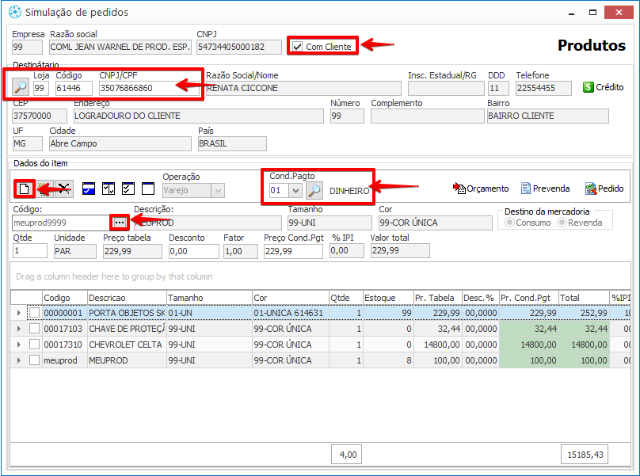Image resolution: width=640 pixels, height=476 pixels.
Task: Sort the grid by the Codigo column
Action: pyautogui.click(x=65, y=298)
